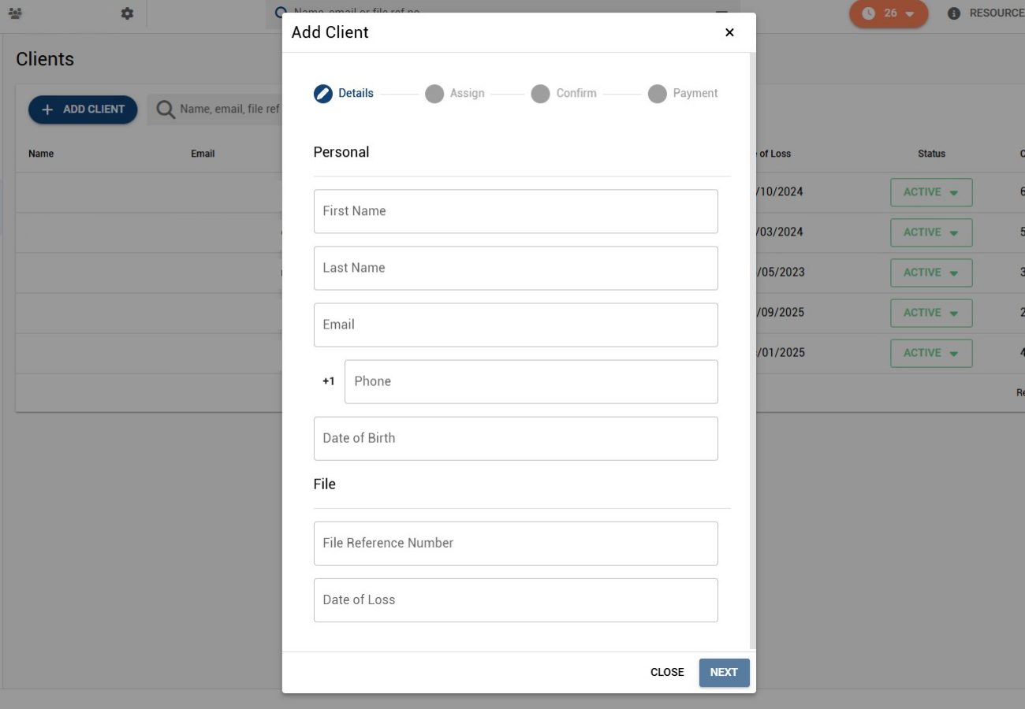Click the NEXT button
The width and height of the screenshot is (1025, 709).
[724, 673]
